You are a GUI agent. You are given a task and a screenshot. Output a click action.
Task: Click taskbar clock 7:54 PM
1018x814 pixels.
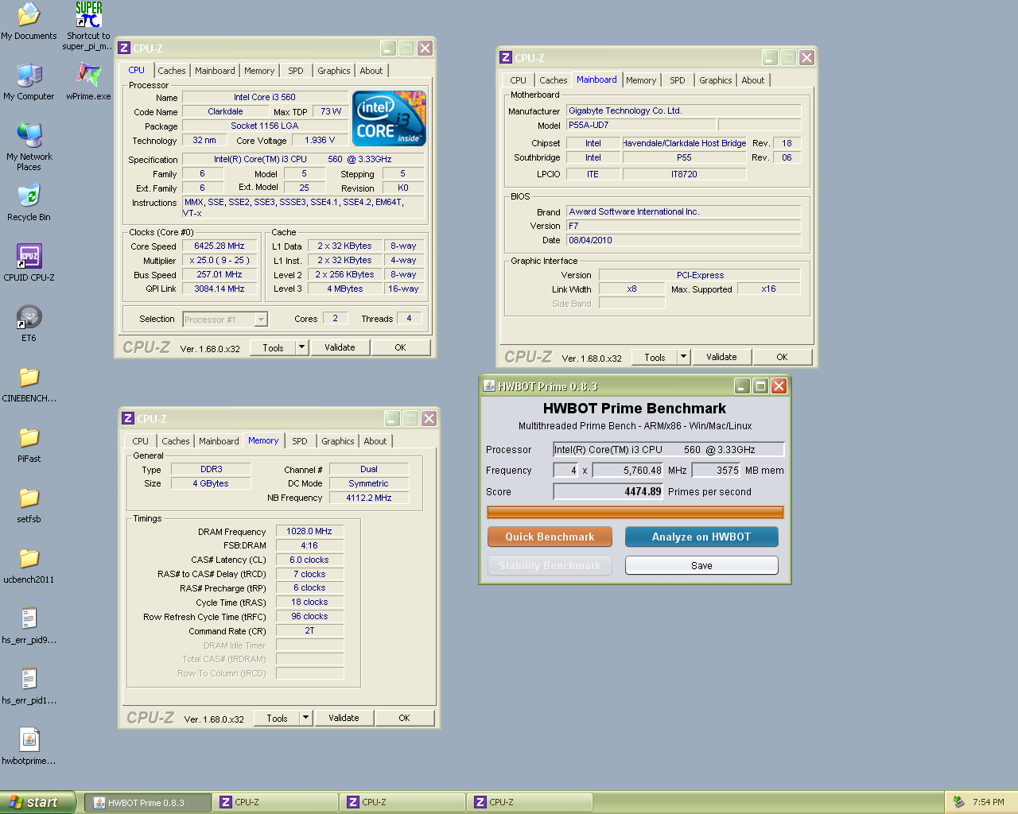point(988,802)
